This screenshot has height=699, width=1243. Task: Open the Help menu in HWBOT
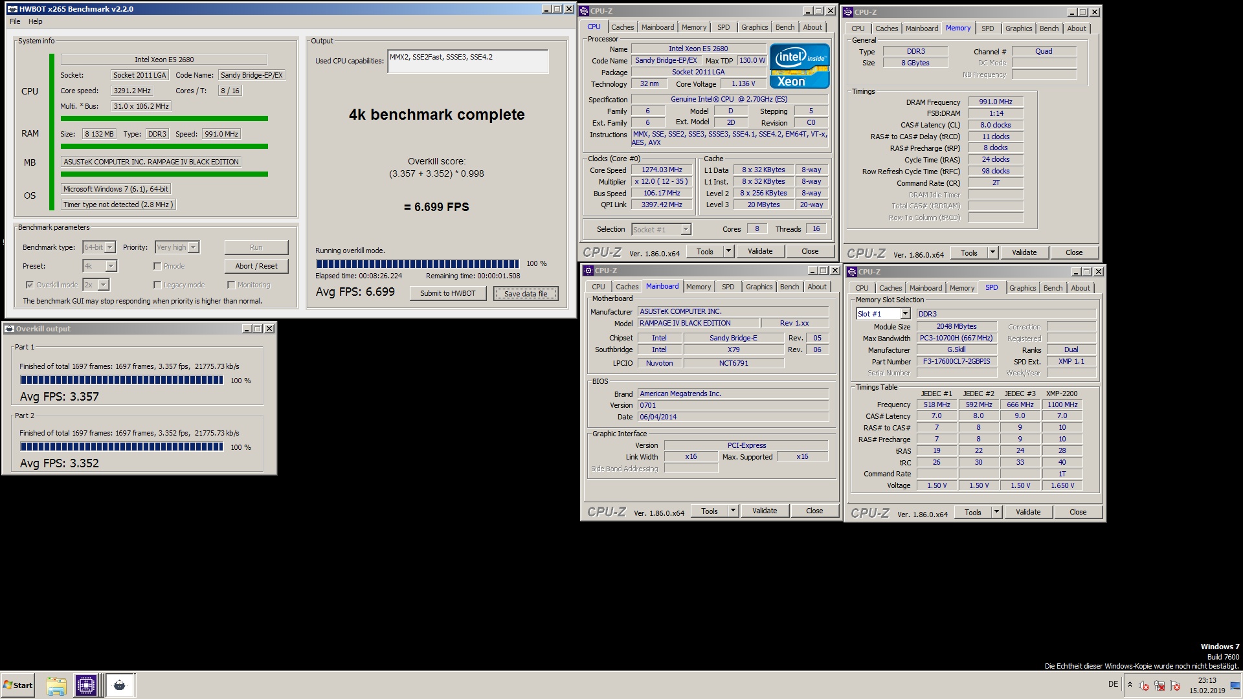pyautogui.click(x=35, y=21)
